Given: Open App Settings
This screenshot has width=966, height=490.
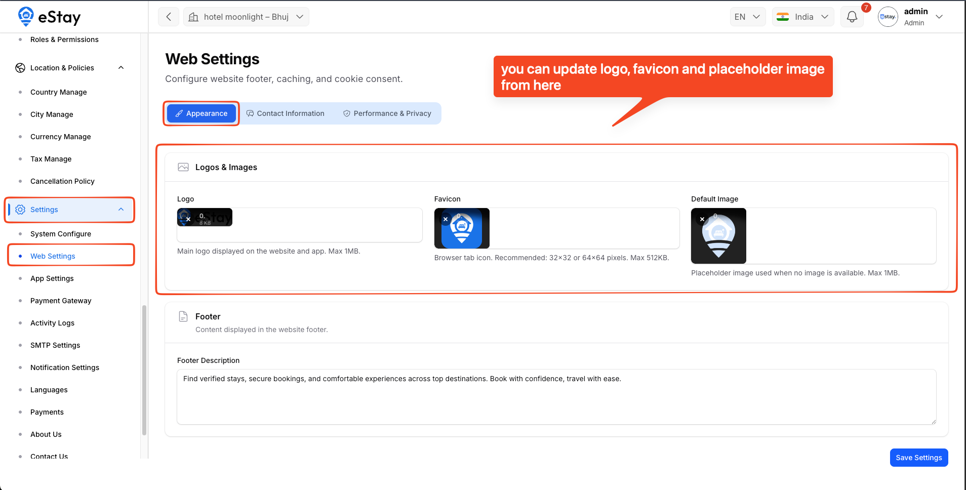Looking at the screenshot, I should click(x=52, y=278).
